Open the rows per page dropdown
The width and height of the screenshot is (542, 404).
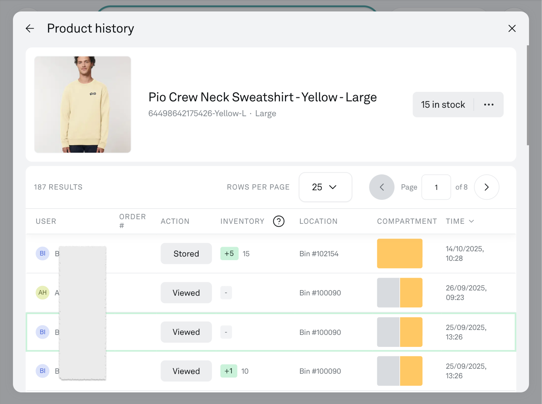[325, 187]
